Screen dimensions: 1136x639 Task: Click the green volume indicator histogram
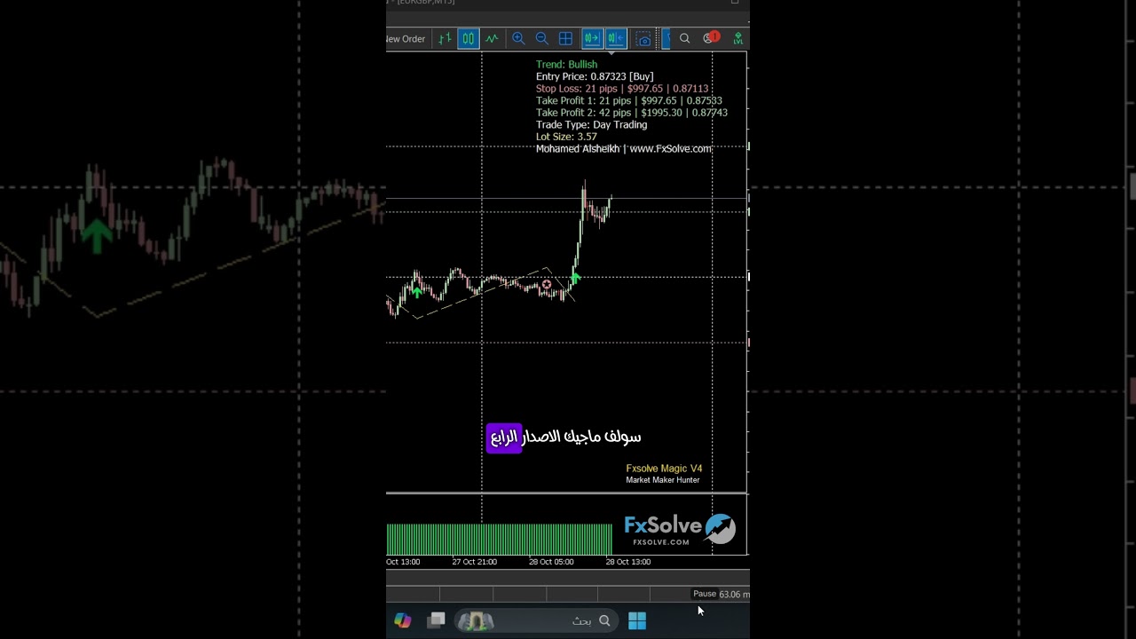coord(499,540)
